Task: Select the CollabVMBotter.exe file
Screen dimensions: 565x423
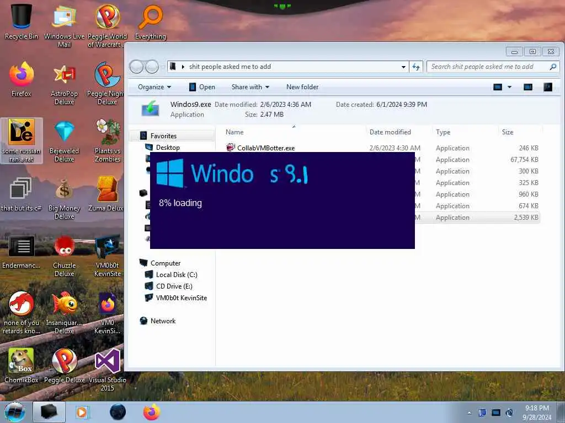Action: tap(266, 148)
